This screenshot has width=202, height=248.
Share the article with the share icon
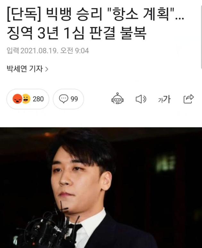point(189,99)
